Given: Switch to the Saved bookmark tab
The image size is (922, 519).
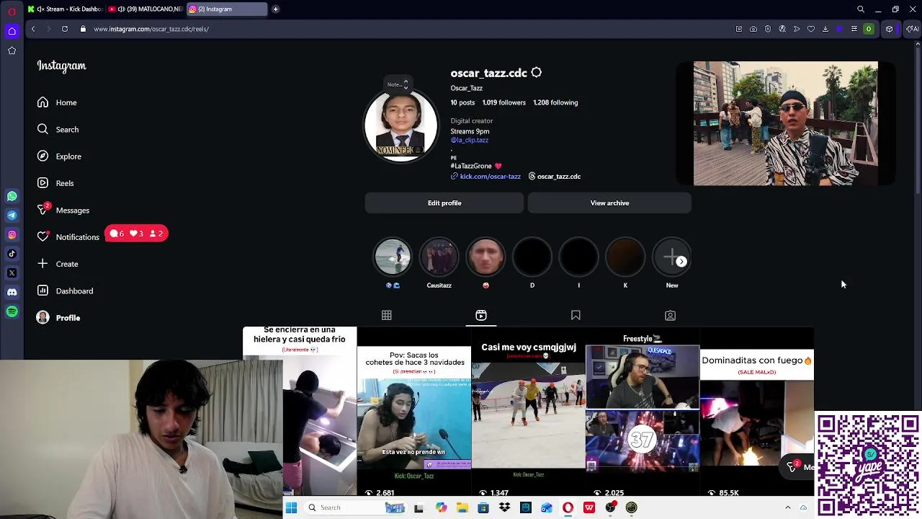Looking at the screenshot, I should (576, 315).
